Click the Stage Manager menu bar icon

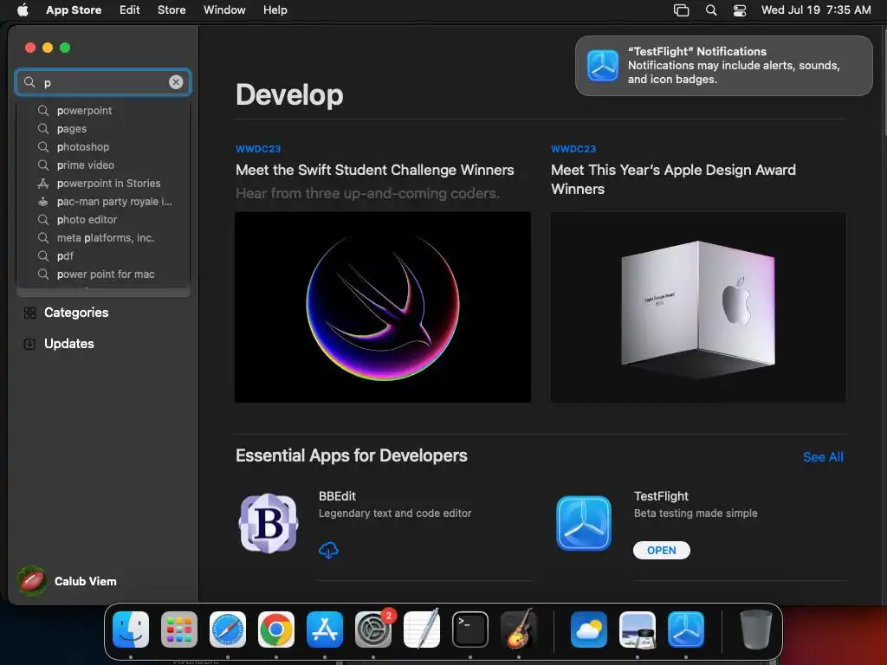[681, 10]
